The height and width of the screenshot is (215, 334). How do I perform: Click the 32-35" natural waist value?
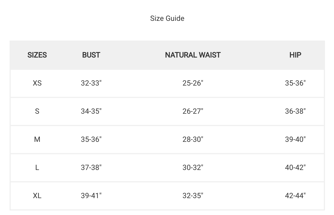click(193, 196)
